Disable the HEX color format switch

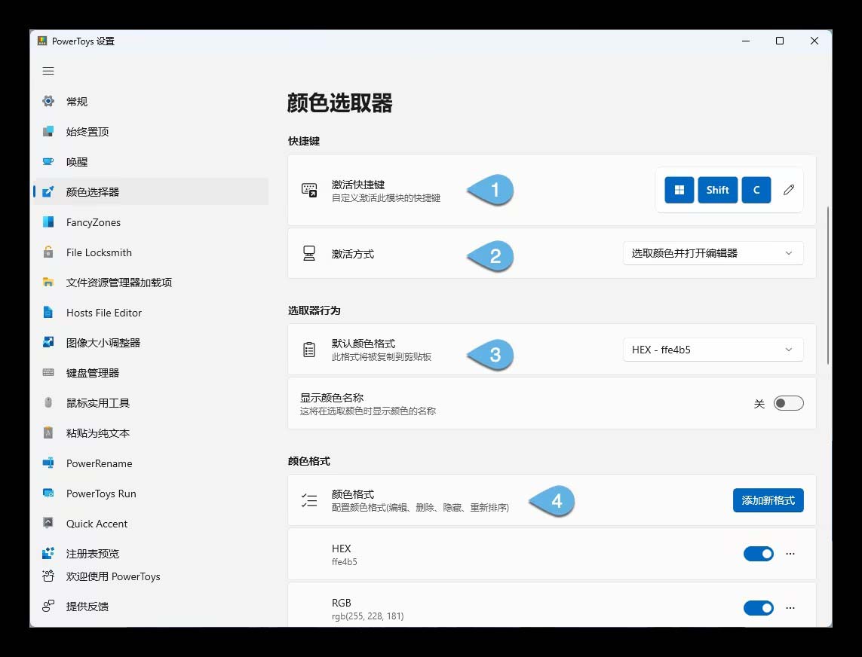pos(758,554)
